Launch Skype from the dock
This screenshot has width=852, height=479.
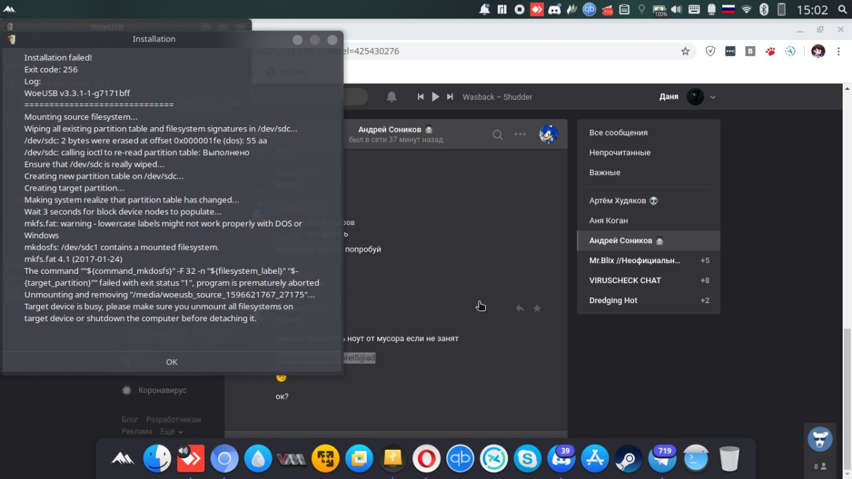pos(527,458)
